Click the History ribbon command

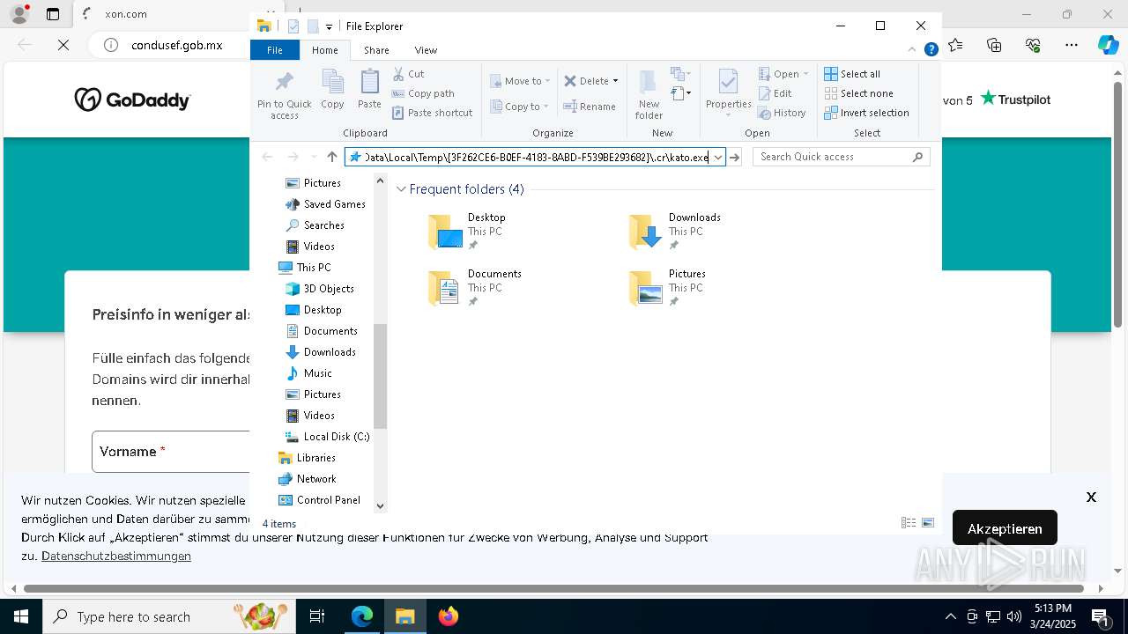pos(782,113)
